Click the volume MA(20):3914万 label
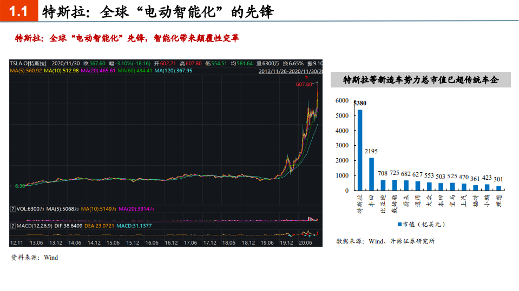The image size is (519, 291). (x=136, y=209)
